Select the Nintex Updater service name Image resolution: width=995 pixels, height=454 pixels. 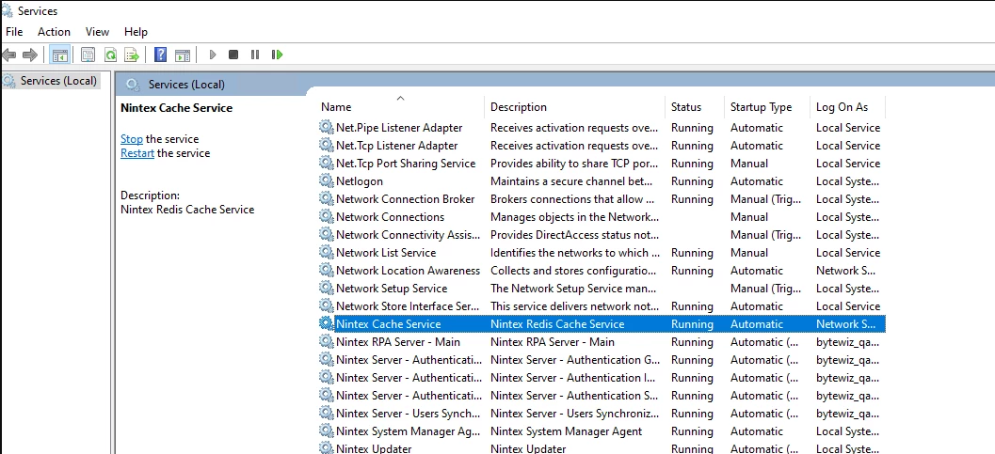coord(374,449)
